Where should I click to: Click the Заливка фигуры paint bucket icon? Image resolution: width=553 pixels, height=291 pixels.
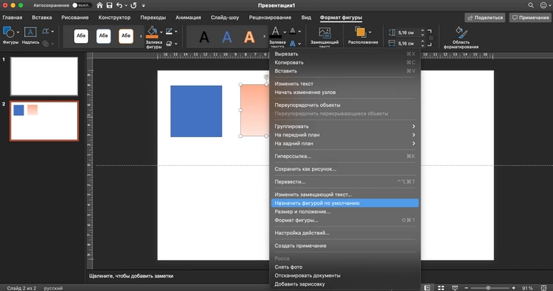[x=152, y=31]
